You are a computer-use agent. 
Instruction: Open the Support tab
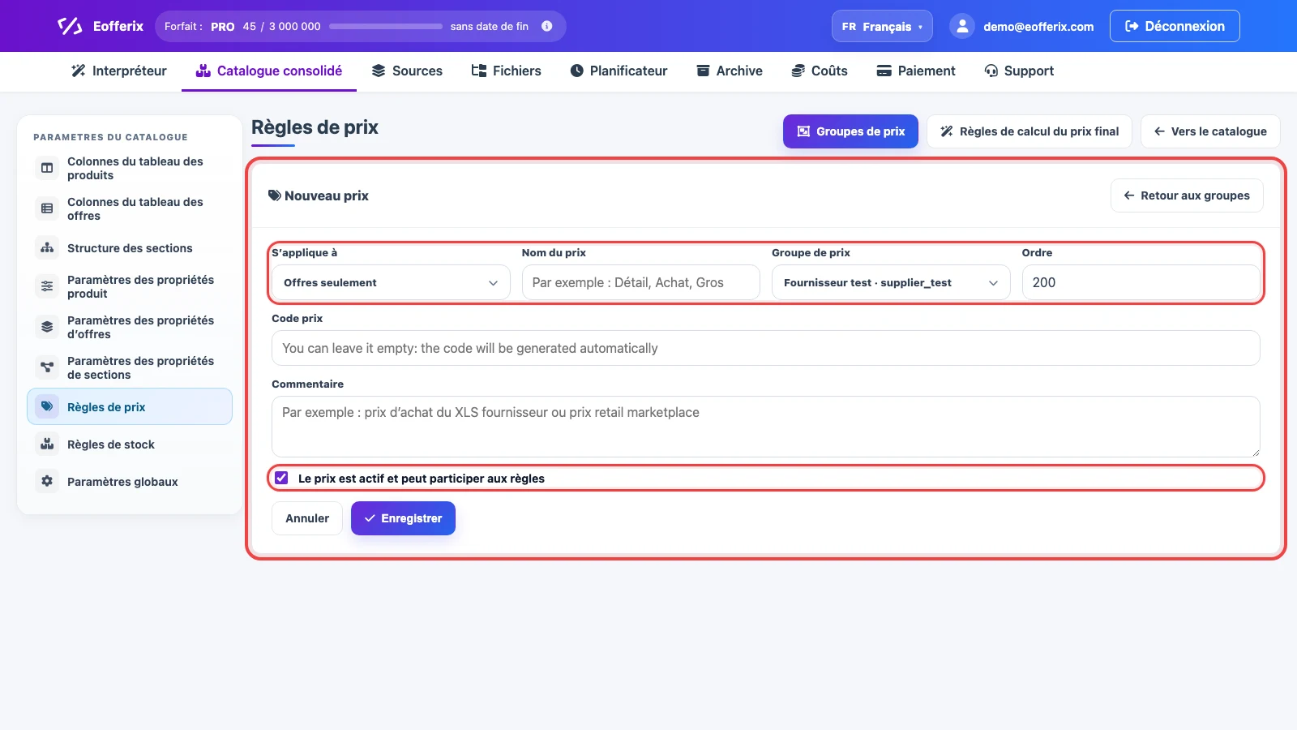tap(1019, 71)
